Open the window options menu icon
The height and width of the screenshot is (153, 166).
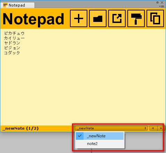pyautogui.click(x=161, y=6)
